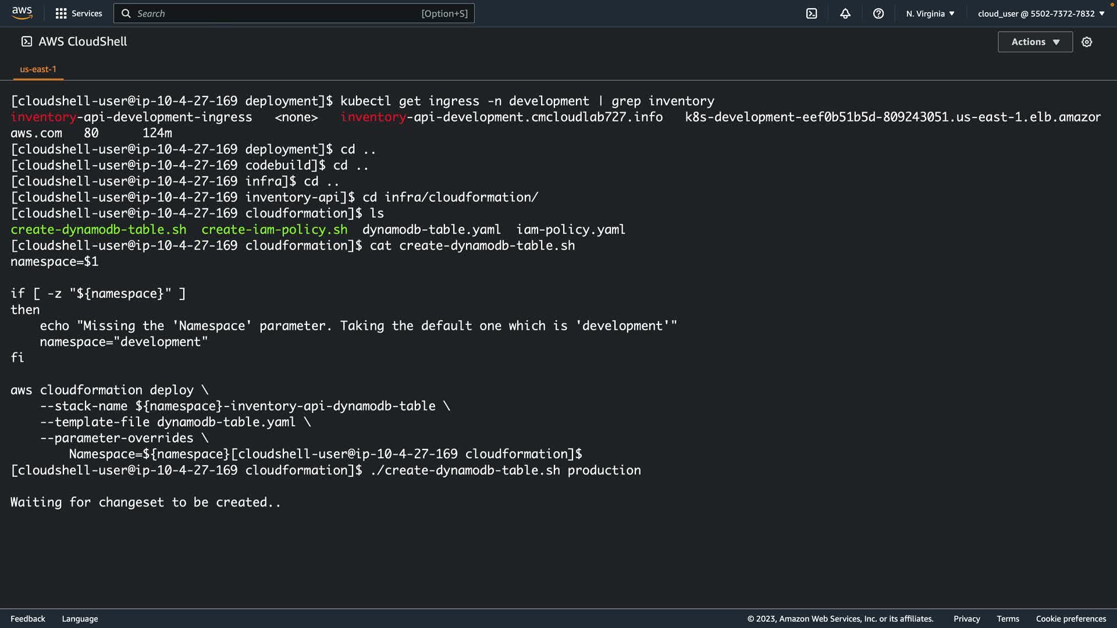Open the Language footer option
The width and height of the screenshot is (1117, 628).
point(80,619)
